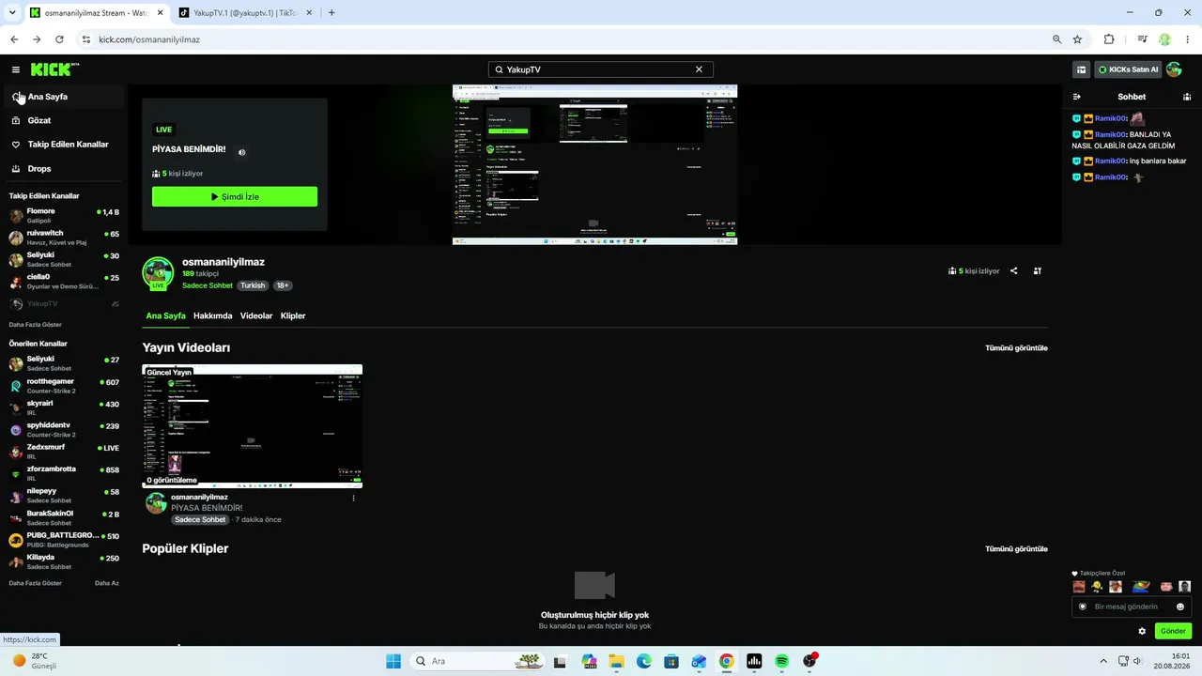Bookmark this page with the star icon

point(1077,39)
